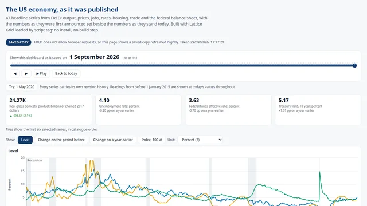Open the Unit dropdown showing Percent (3)

coord(200,140)
